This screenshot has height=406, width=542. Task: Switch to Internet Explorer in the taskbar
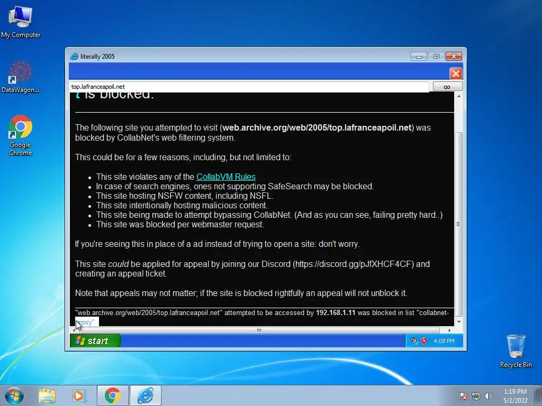145,395
